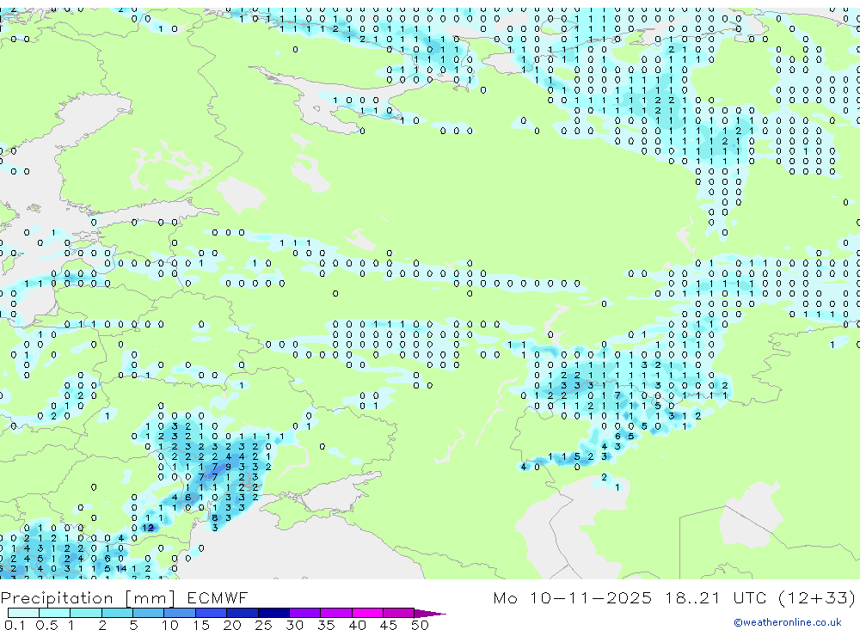Image resolution: width=860 pixels, height=630 pixels.
Task: Select the 2–5 mm legend color swatch
Action: click(117, 613)
